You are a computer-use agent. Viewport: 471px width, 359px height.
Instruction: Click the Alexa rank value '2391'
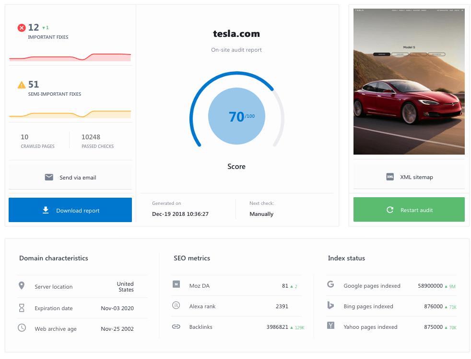pos(282,306)
